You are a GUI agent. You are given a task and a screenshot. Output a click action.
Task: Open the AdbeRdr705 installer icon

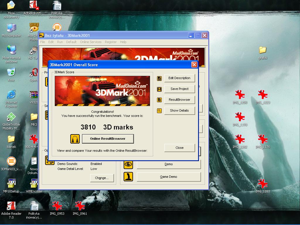click(34, 8)
